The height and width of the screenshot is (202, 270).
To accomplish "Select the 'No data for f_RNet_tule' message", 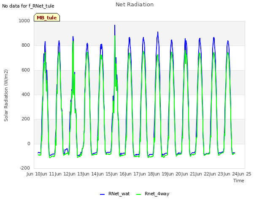I will pyautogui.click(x=28, y=6).
